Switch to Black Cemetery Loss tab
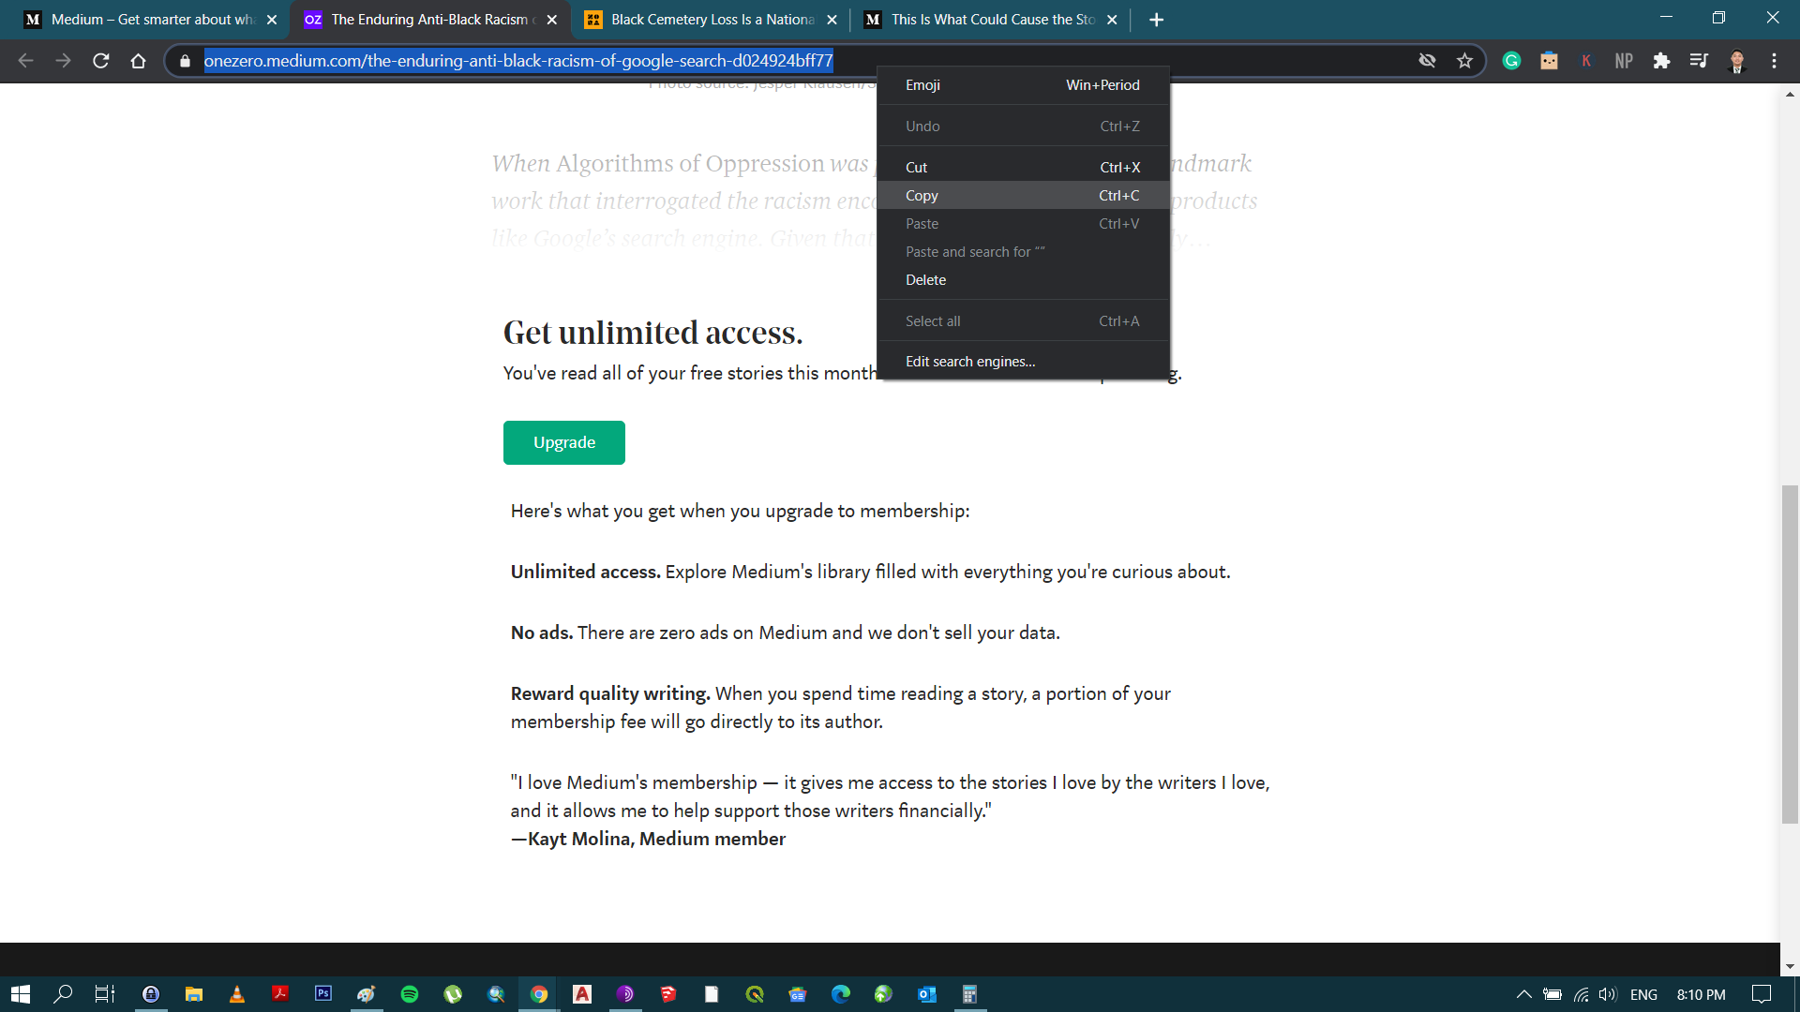The image size is (1800, 1012). (711, 20)
